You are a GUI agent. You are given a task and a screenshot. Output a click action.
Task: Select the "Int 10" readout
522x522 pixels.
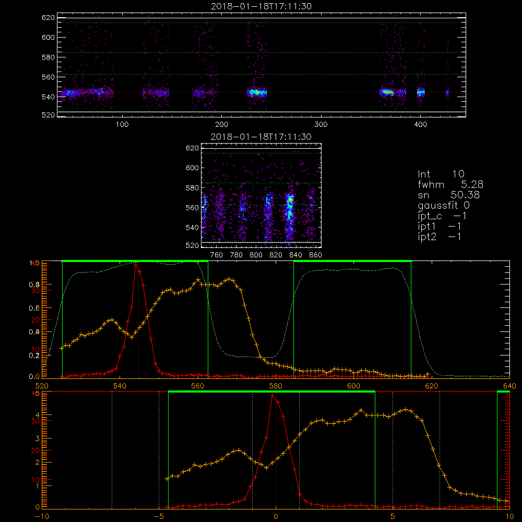tap(441, 174)
